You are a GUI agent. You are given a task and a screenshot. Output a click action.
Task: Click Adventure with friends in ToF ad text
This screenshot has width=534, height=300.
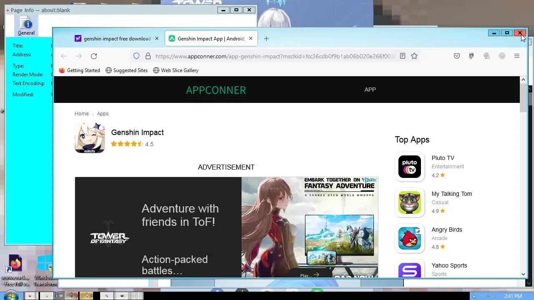click(180, 215)
